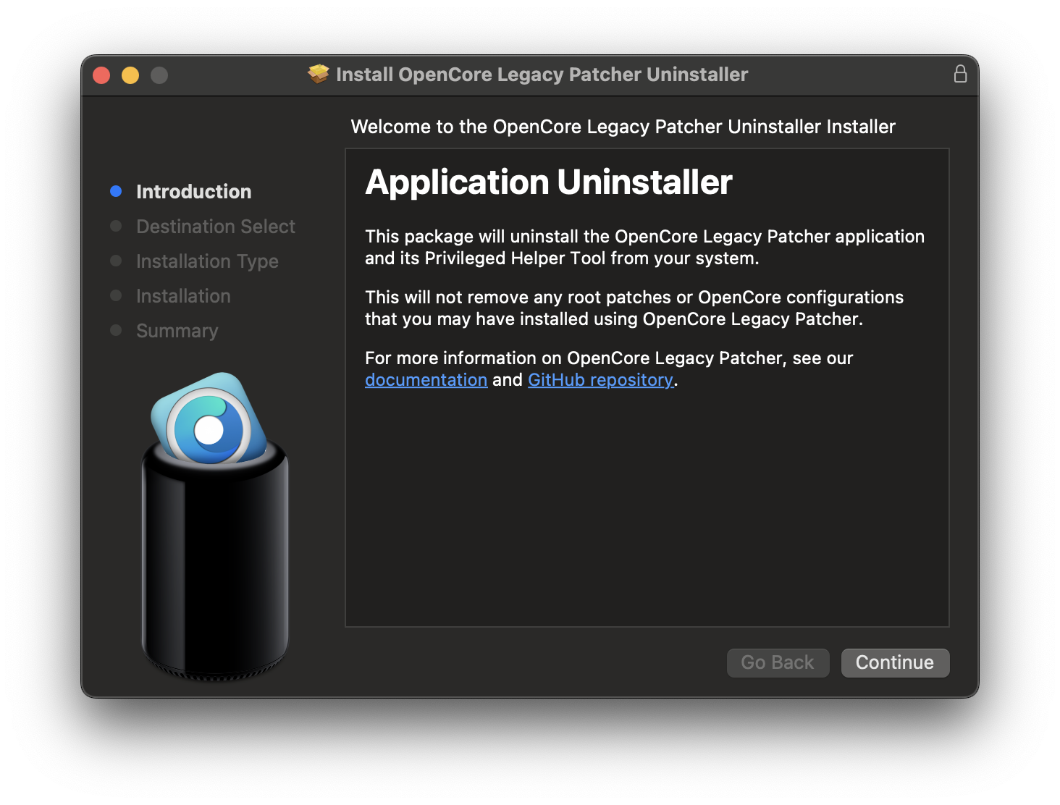Select the Summary step in sidebar
This screenshot has width=1060, height=805.
tap(177, 330)
